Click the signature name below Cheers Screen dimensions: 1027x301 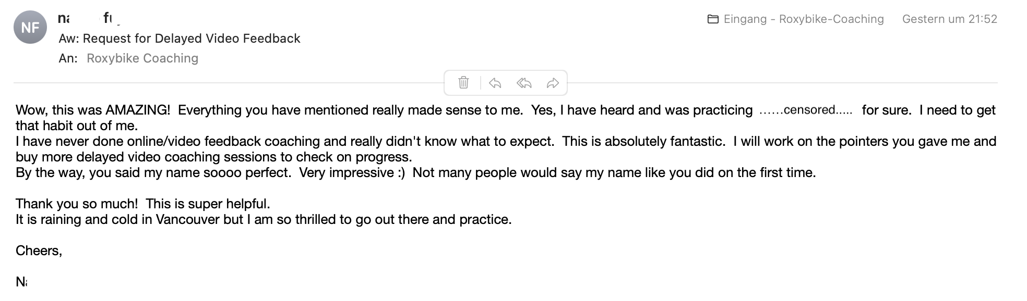(x=21, y=282)
